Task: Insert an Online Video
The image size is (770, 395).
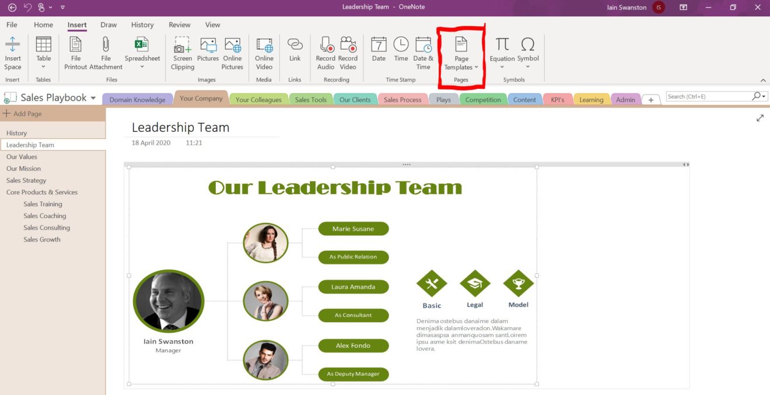Action: point(264,46)
